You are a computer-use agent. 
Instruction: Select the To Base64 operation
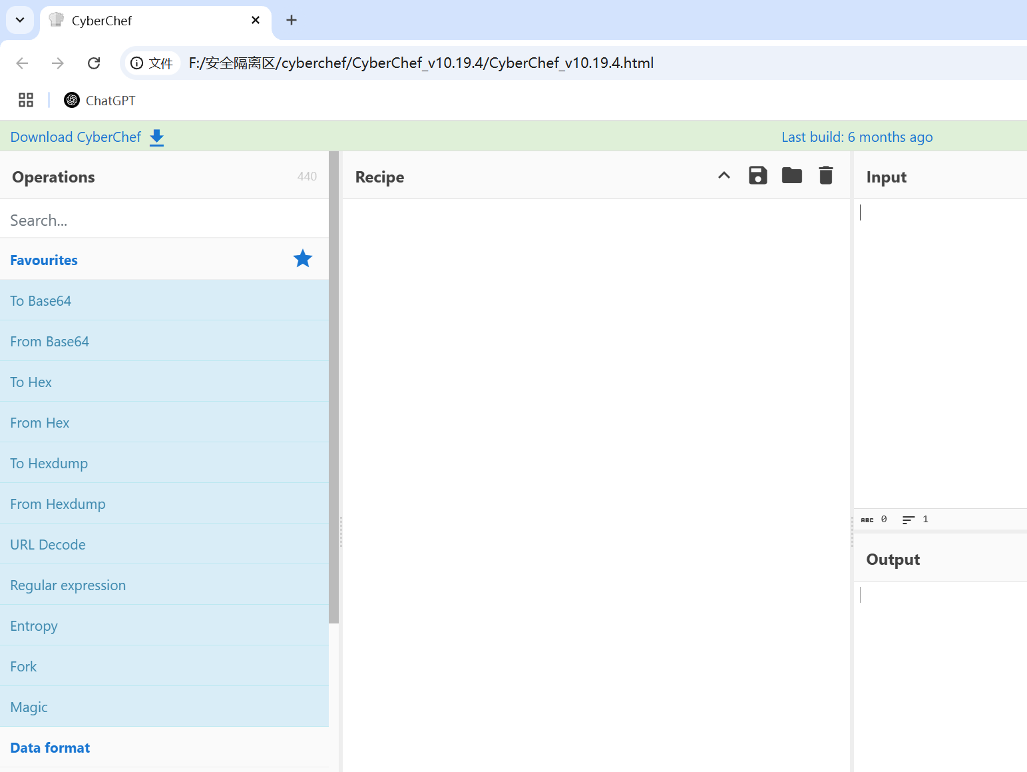click(164, 300)
